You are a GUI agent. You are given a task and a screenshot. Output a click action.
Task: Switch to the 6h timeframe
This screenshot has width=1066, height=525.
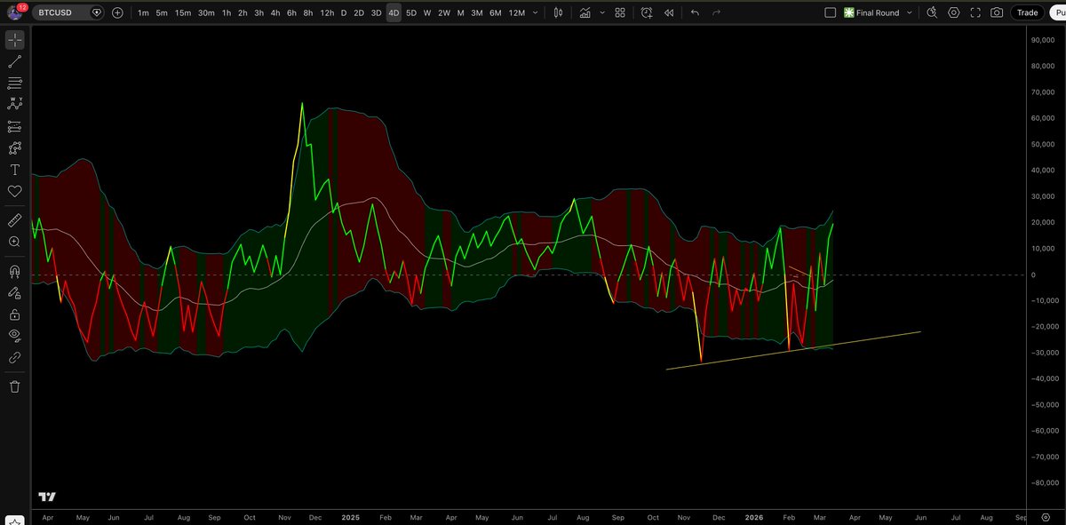pyautogui.click(x=291, y=12)
